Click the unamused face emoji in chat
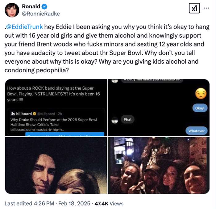Viewport: 216px width, 209px height. point(201,93)
